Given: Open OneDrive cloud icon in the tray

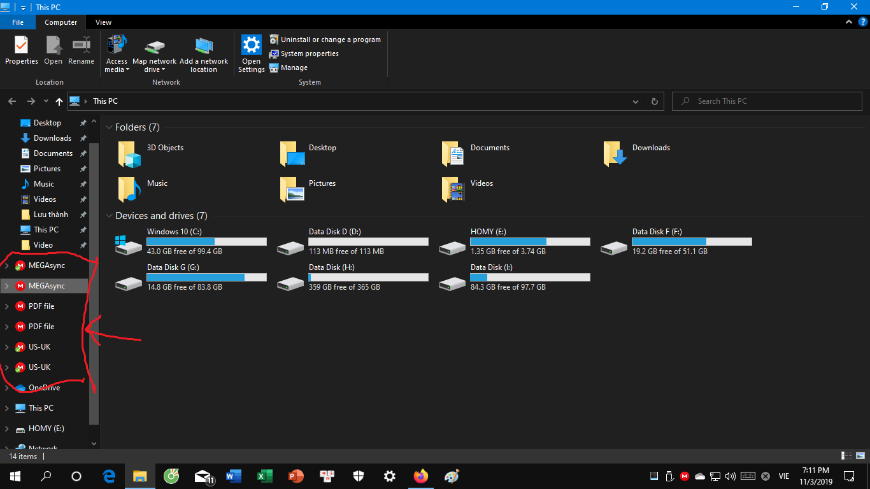Looking at the screenshot, I should pyautogui.click(x=699, y=476).
